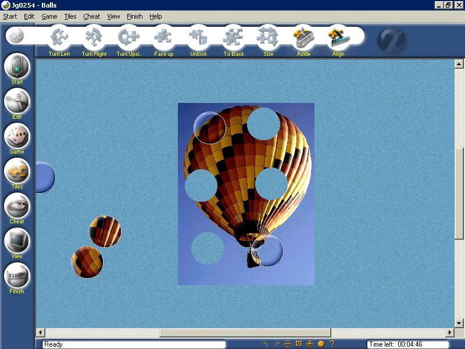The width and height of the screenshot is (465, 349).
Task: Click the Turn Left piece icon
Action: (59, 37)
